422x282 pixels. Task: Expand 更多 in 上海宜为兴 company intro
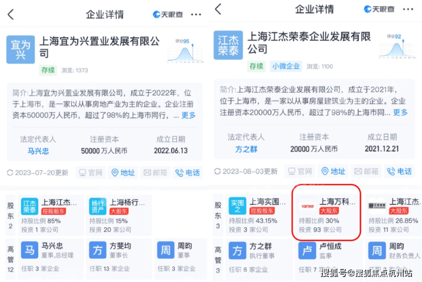tap(188, 115)
